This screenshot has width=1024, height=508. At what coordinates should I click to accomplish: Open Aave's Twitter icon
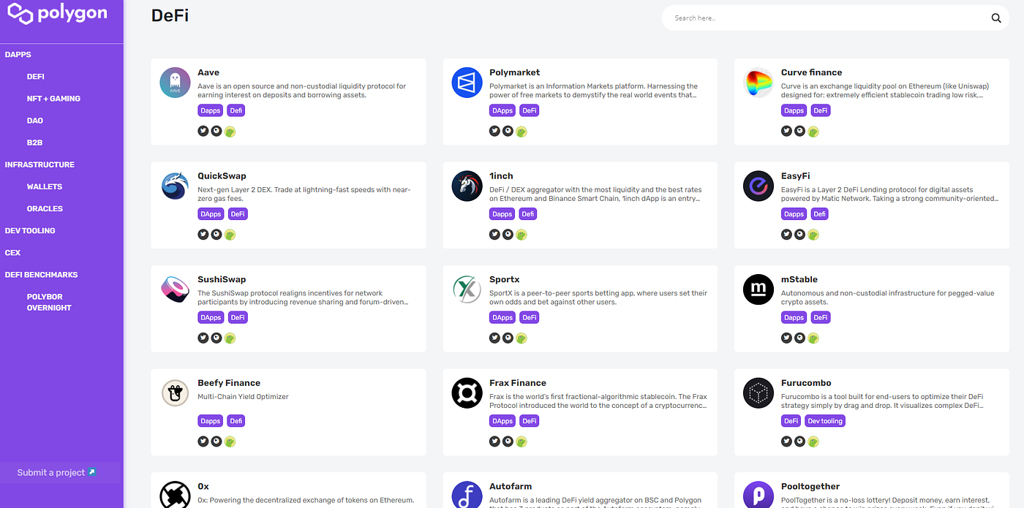[x=203, y=131]
